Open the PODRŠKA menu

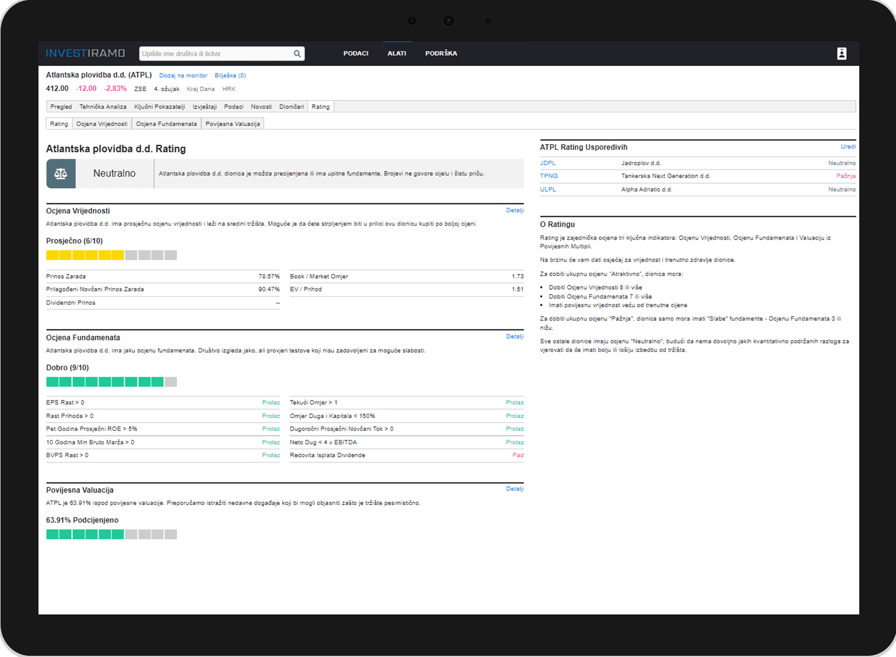point(441,54)
